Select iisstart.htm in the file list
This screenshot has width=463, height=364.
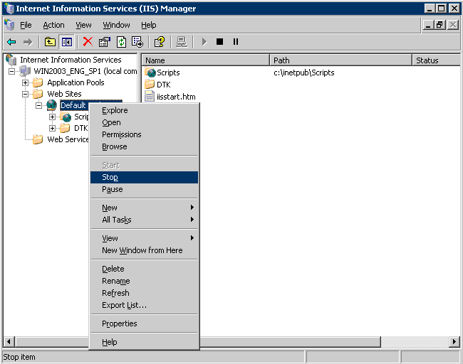click(x=175, y=97)
